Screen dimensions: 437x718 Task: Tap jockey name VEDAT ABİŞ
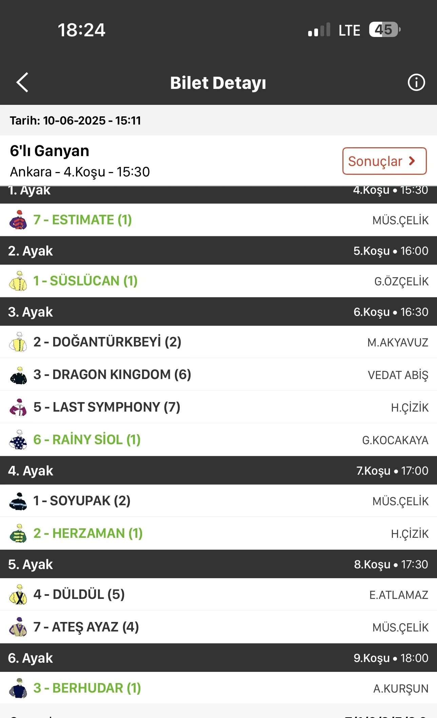[x=398, y=375]
